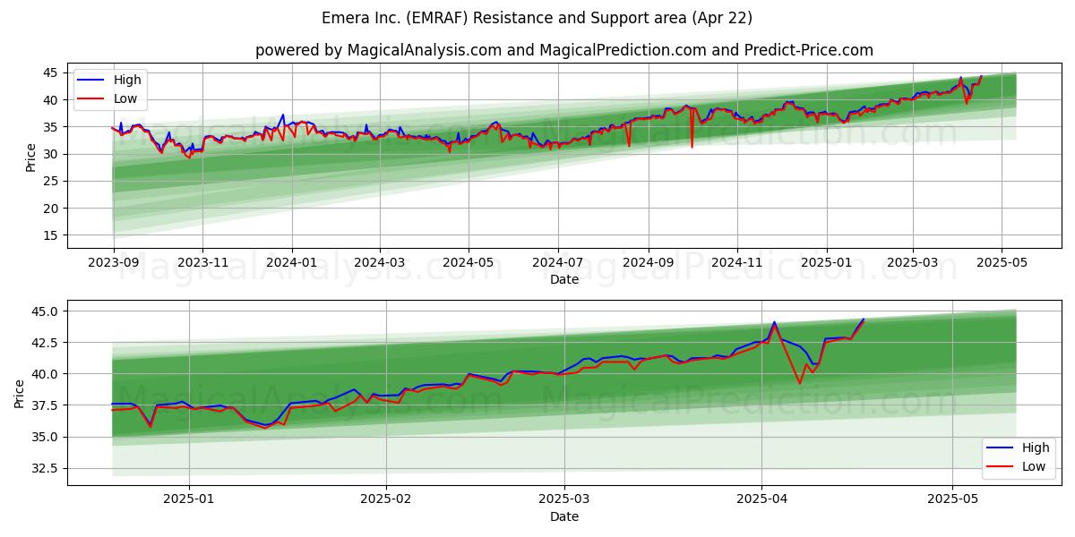Click the '2025-02' date label on bottom chart

point(387,501)
